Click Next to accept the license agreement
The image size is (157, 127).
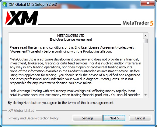(x=114, y=118)
